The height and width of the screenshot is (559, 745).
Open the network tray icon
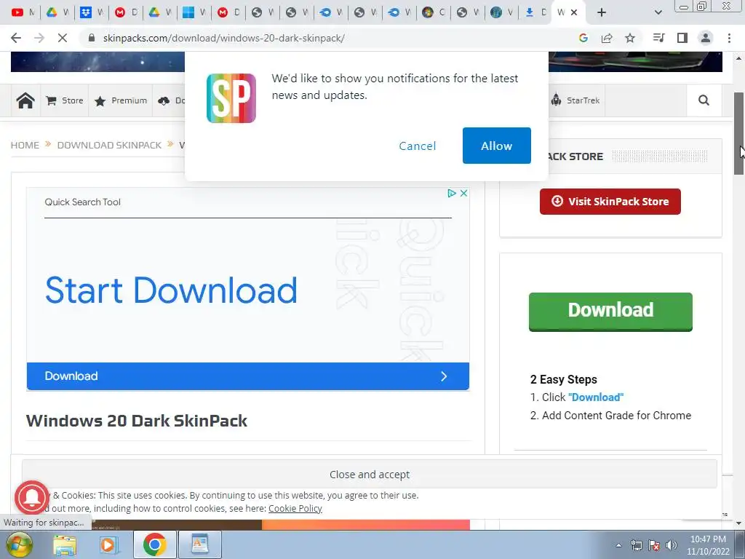[636, 545]
